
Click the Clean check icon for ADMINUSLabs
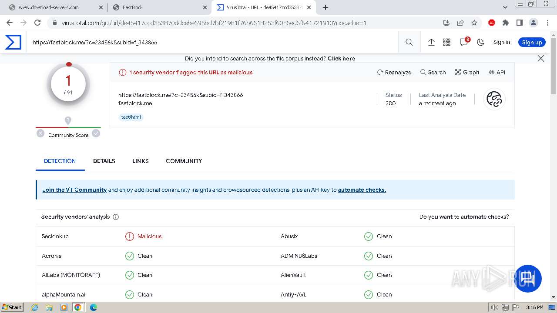(x=369, y=256)
